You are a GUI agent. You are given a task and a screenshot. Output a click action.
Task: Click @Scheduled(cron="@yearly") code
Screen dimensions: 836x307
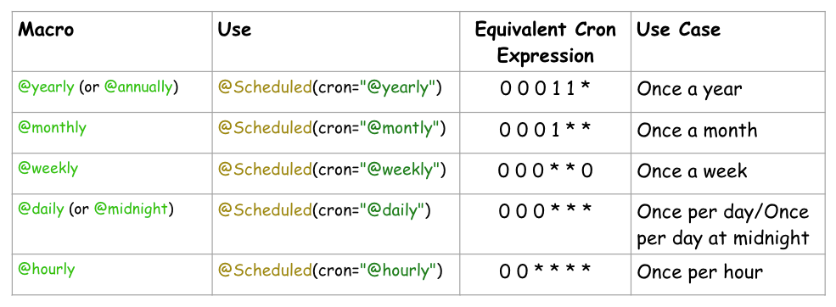pyautogui.click(x=330, y=88)
